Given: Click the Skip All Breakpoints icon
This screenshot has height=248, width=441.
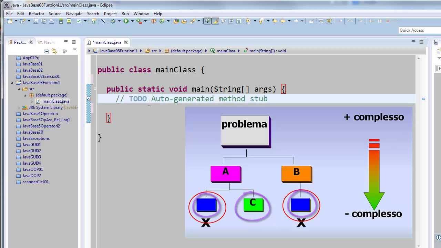Looking at the screenshot, I should point(103,21).
